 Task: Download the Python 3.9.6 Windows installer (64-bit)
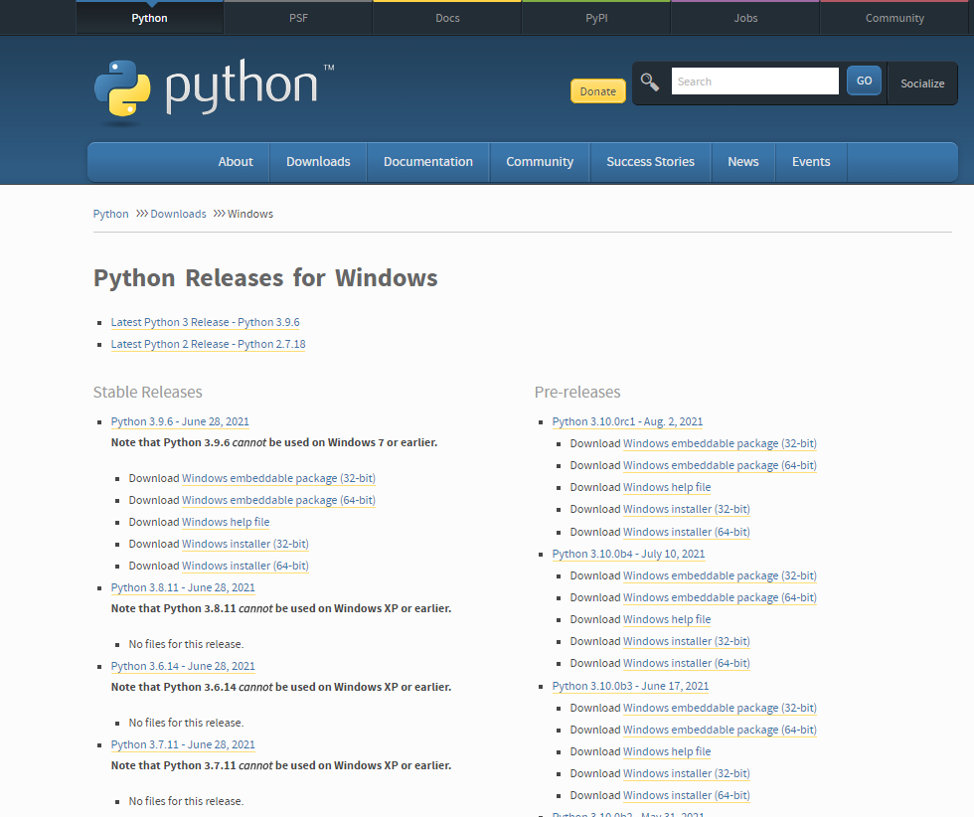(245, 566)
